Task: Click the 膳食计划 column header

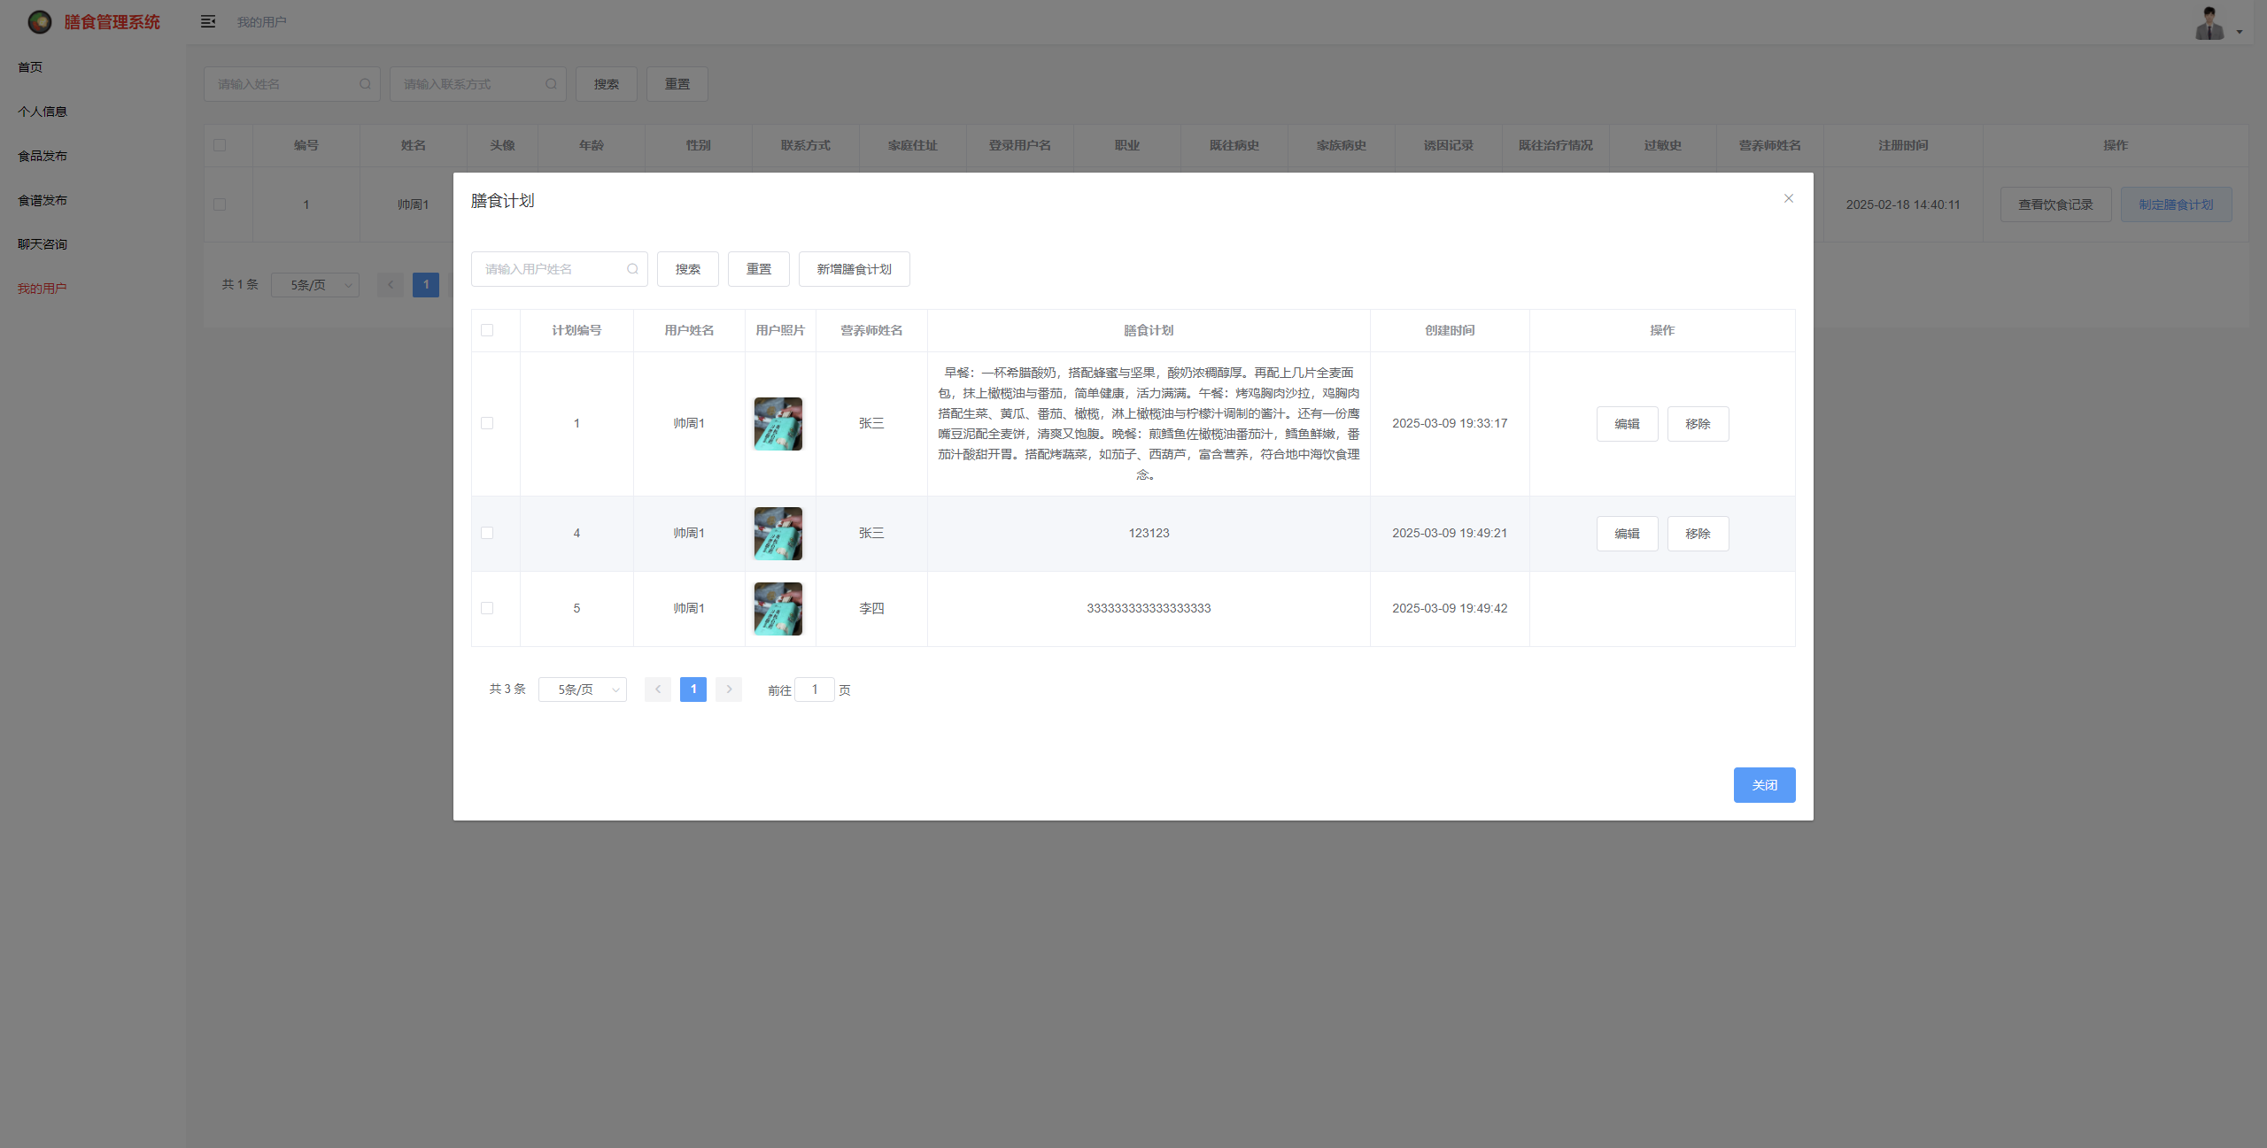Action: (1149, 330)
